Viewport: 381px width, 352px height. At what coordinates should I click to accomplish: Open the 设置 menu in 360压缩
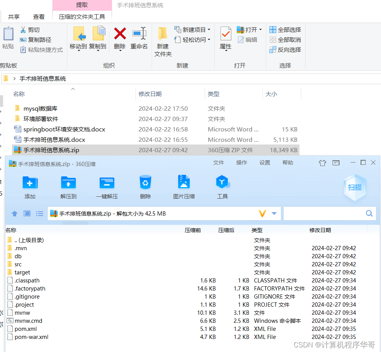pyautogui.click(x=265, y=163)
